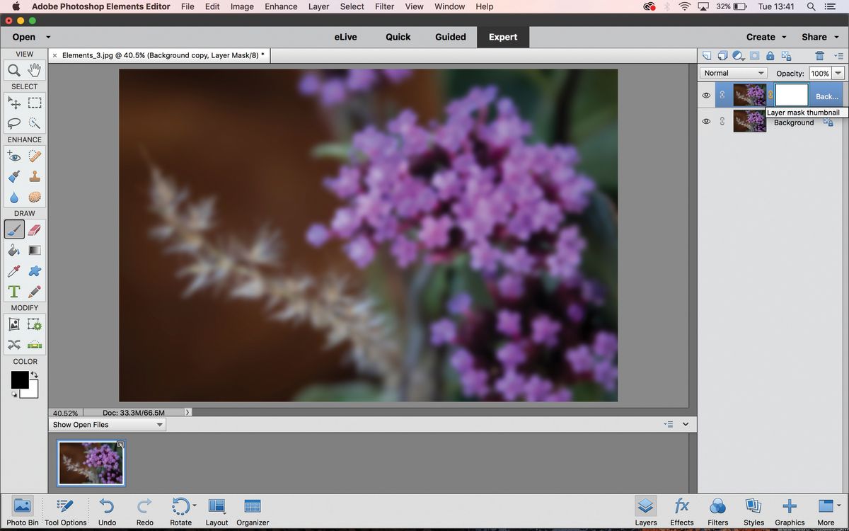849x531 pixels.
Task: Open the Effects panel
Action: pyautogui.click(x=681, y=511)
